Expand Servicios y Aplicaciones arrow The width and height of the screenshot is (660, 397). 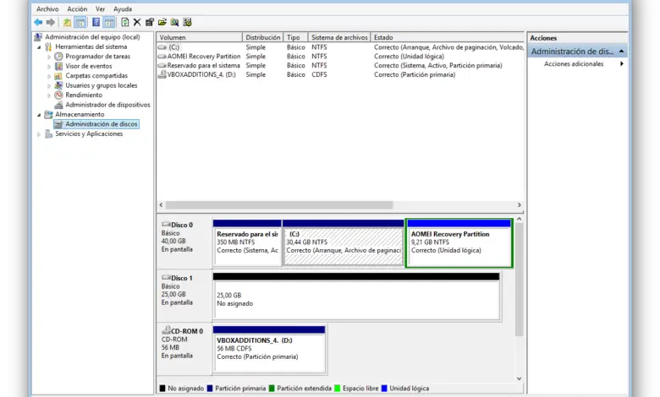click(39, 134)
